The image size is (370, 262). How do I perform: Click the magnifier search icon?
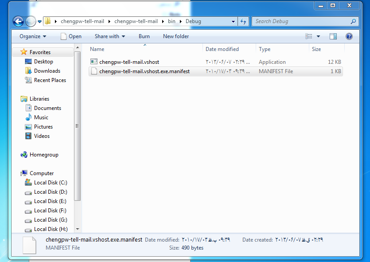tap(353, 21)
